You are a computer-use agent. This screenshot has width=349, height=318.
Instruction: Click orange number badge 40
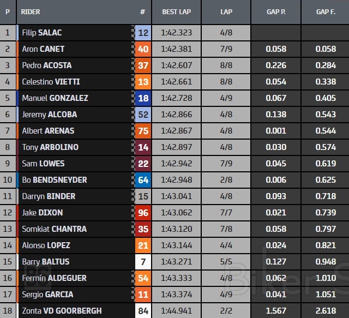tap(143, 49)
